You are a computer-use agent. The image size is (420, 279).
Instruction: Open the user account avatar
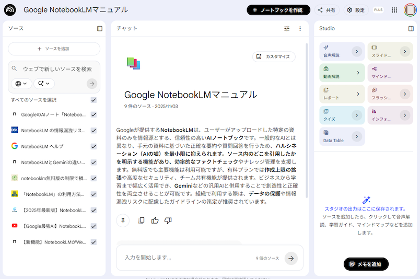coord(410,10)
